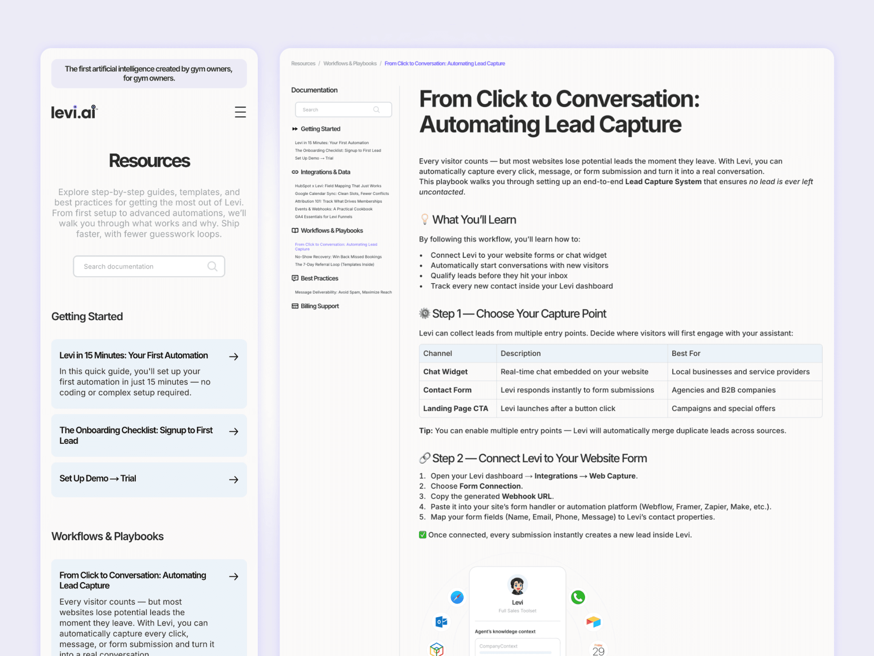Open Levi in 15 Minutes card
Screen dimensions: 874x656
[x=149, y=374]
